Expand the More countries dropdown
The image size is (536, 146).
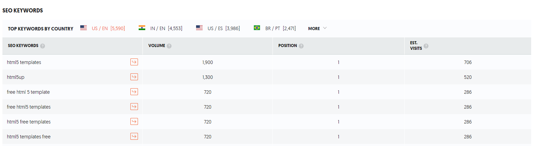(317, 28)
